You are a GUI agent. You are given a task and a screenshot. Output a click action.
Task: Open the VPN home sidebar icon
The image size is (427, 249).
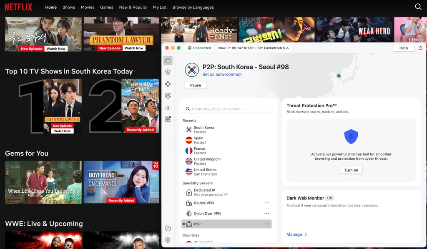click(x=168, y=60)
